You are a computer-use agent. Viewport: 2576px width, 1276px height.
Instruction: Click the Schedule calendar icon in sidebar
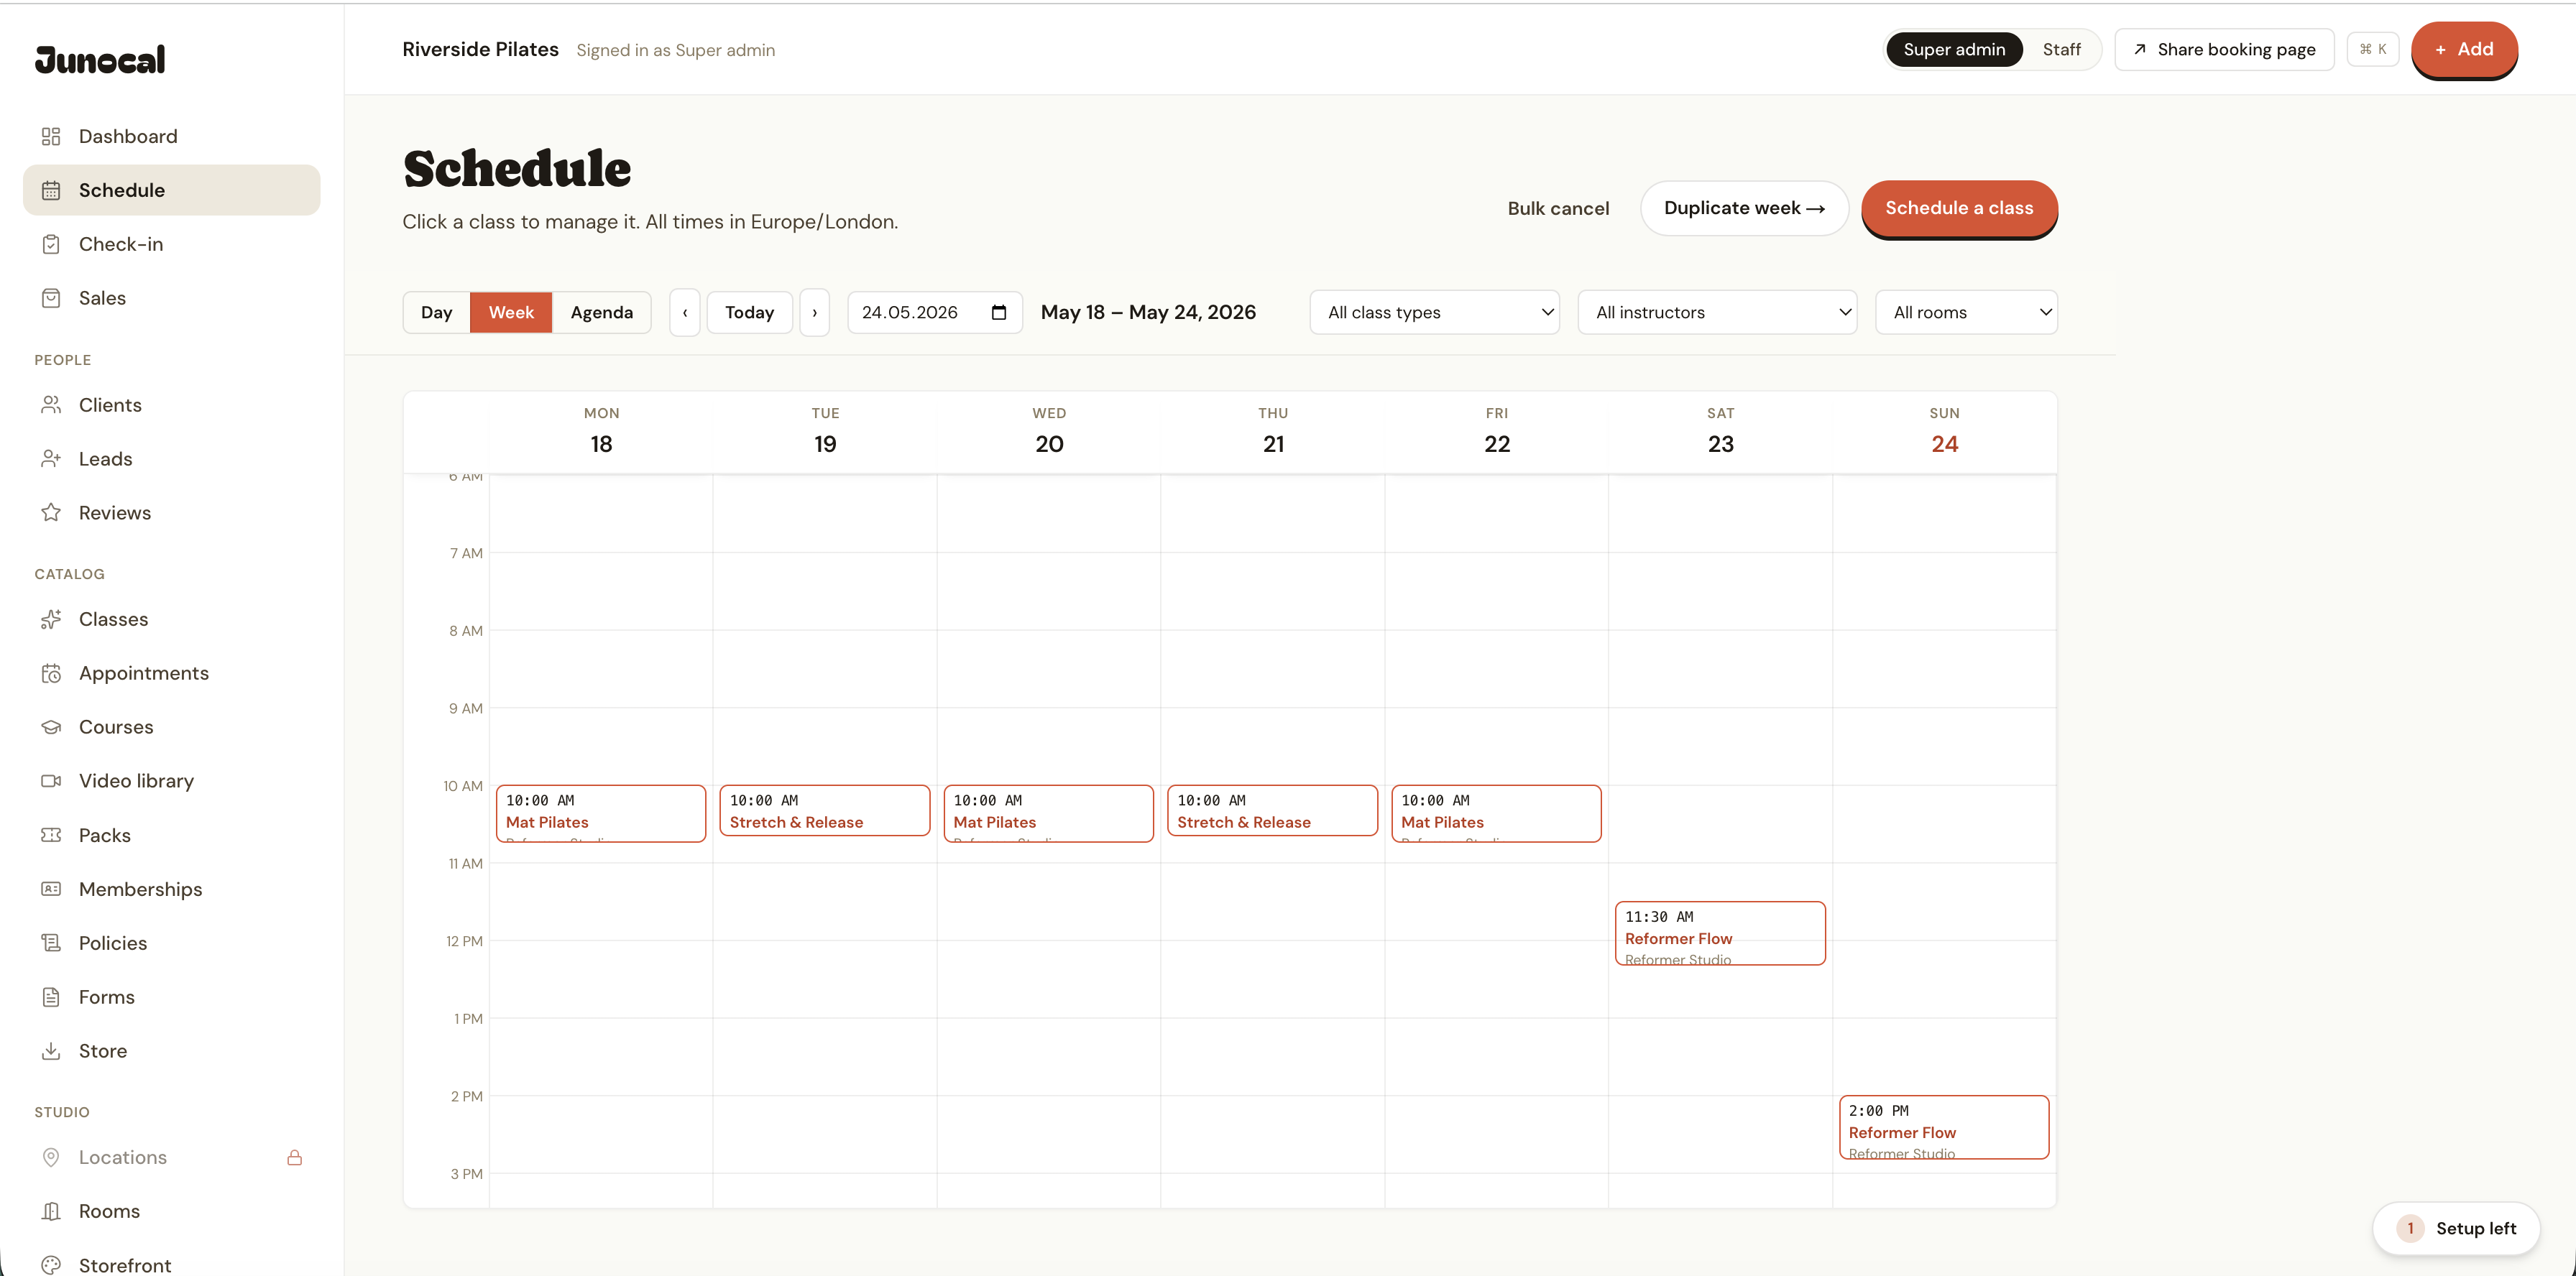(x=51, y=190)
